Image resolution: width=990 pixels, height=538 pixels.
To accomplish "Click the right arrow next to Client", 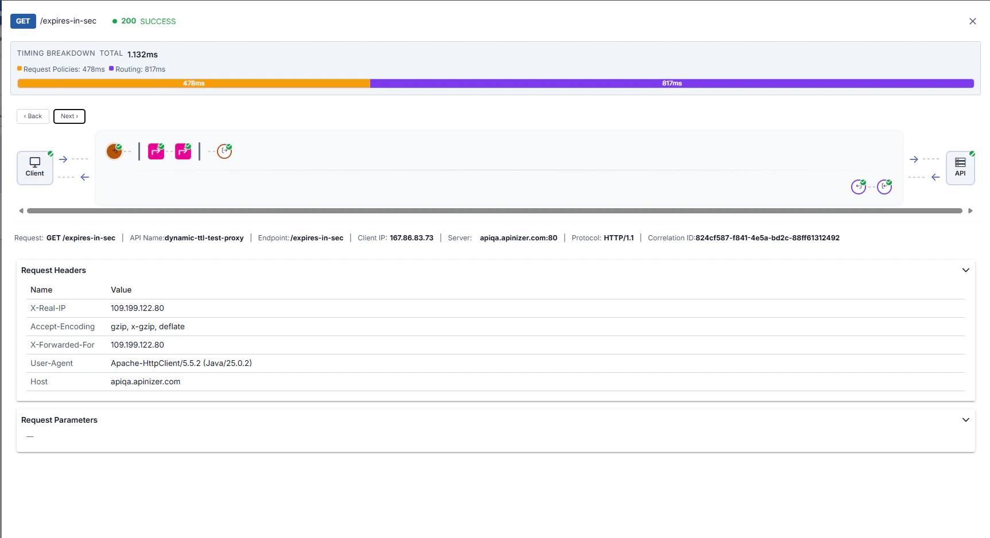I will [x=63, y=159].
